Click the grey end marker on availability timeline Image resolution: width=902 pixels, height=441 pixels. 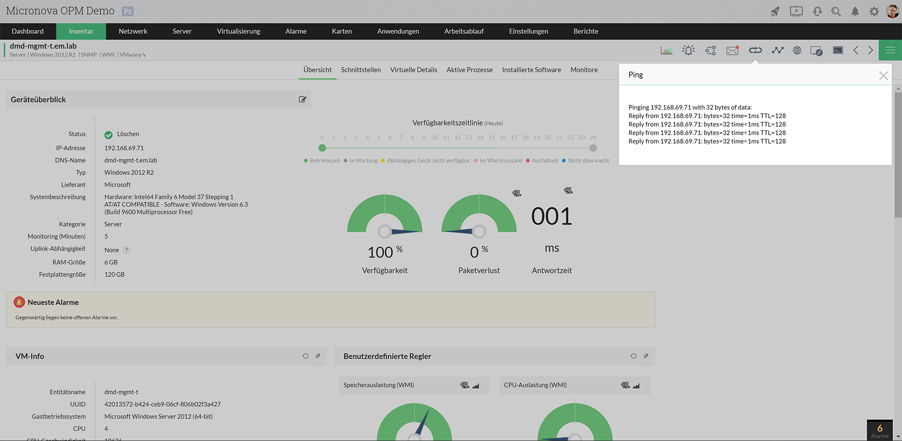[593, 148]
